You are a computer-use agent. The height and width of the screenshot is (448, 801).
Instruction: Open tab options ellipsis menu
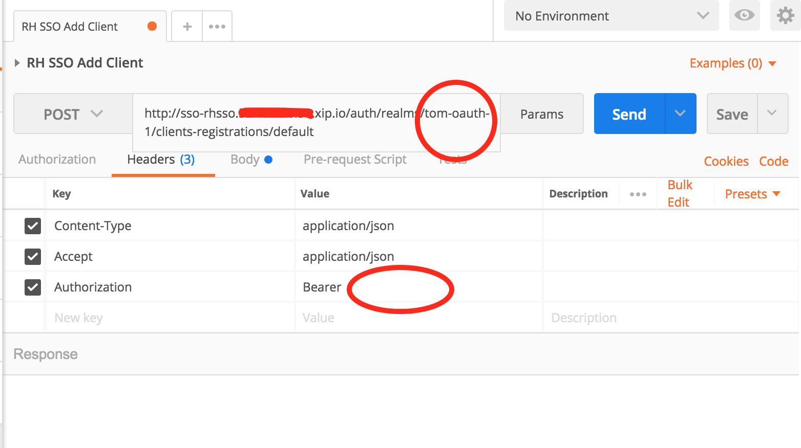[x=217, y=27]
